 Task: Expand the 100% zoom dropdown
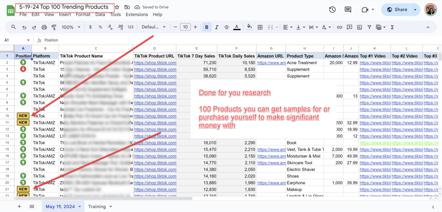(x=71, y=27)
